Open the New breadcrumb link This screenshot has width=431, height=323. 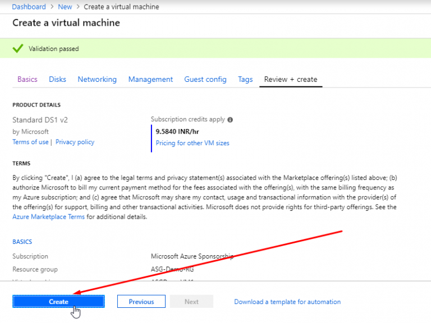65,7
